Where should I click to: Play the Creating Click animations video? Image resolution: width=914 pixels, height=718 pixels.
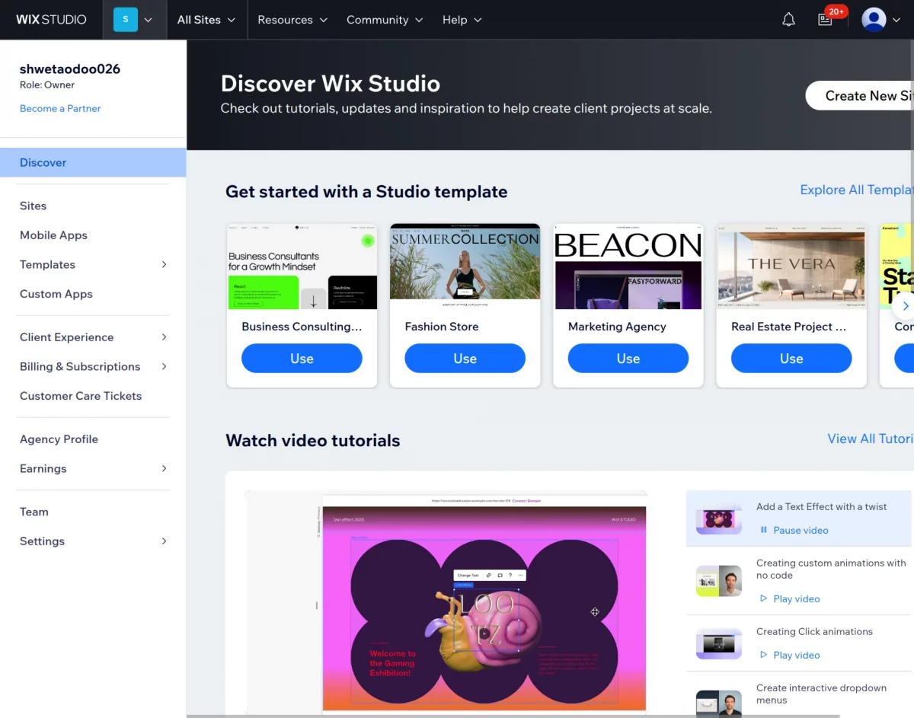pos(790,655)
